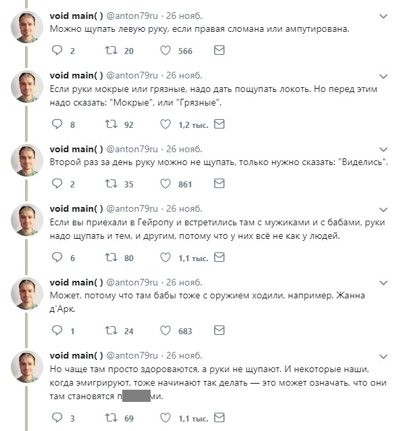Click the avatar beside the first tweet
The height and width of the screenshot is (431, 408).
(x=27, y=27)
